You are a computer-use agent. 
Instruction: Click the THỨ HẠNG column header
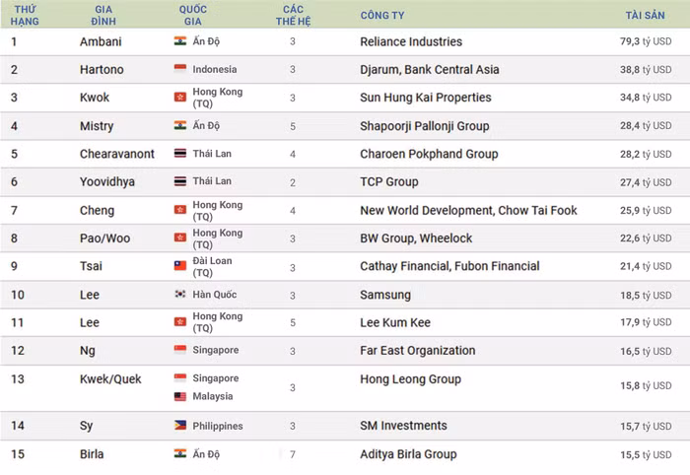click(x=25, y=15)
